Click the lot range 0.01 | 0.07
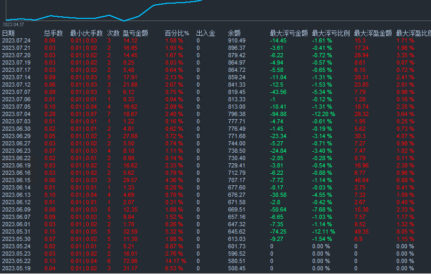 [84, 114]
